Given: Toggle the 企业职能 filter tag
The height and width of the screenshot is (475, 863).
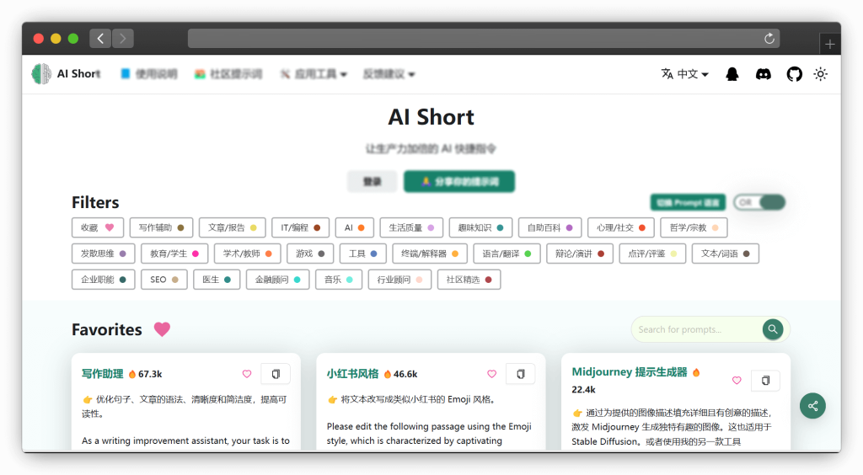Looking at the screenshot, I should 103,280.
